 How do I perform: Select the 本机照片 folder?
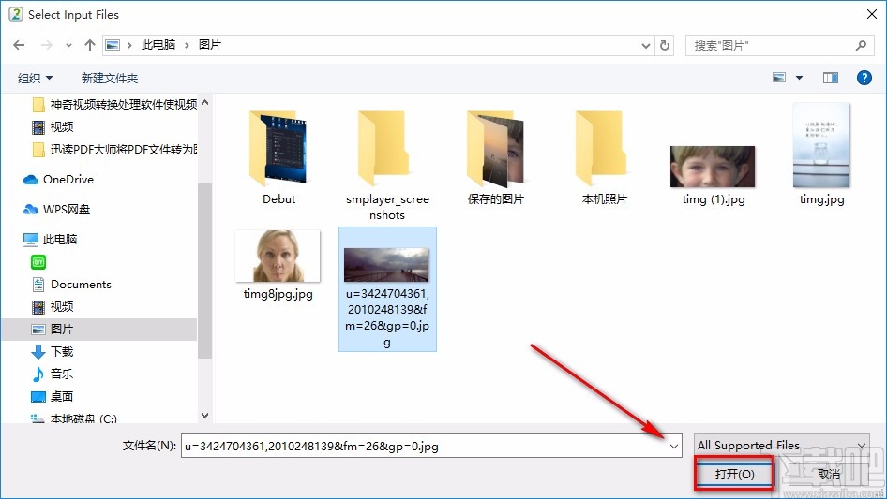tap(604, 157)
